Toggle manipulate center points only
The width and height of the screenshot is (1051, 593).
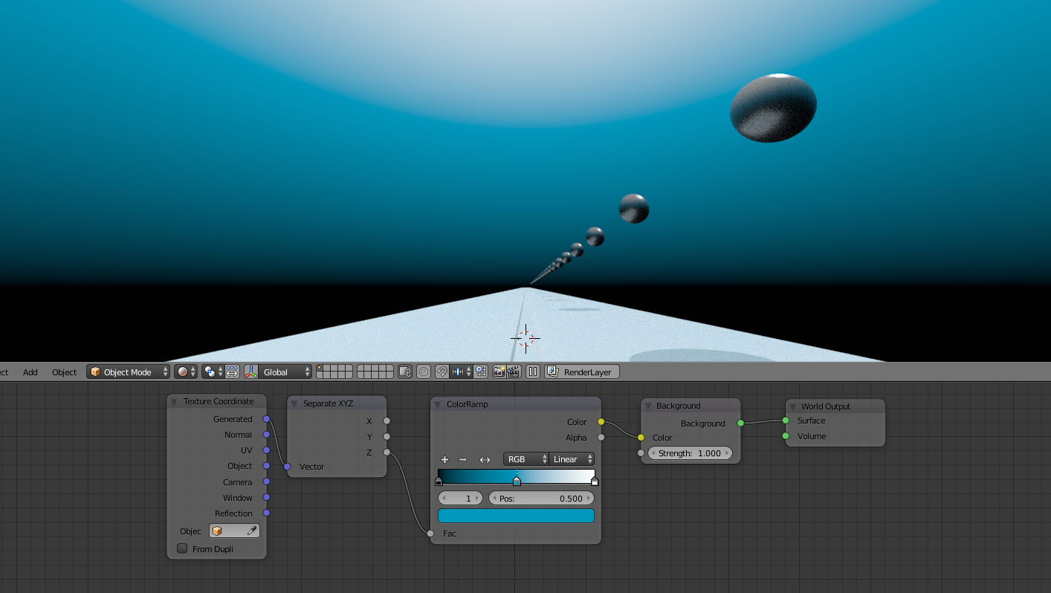[x=233, y=372]
